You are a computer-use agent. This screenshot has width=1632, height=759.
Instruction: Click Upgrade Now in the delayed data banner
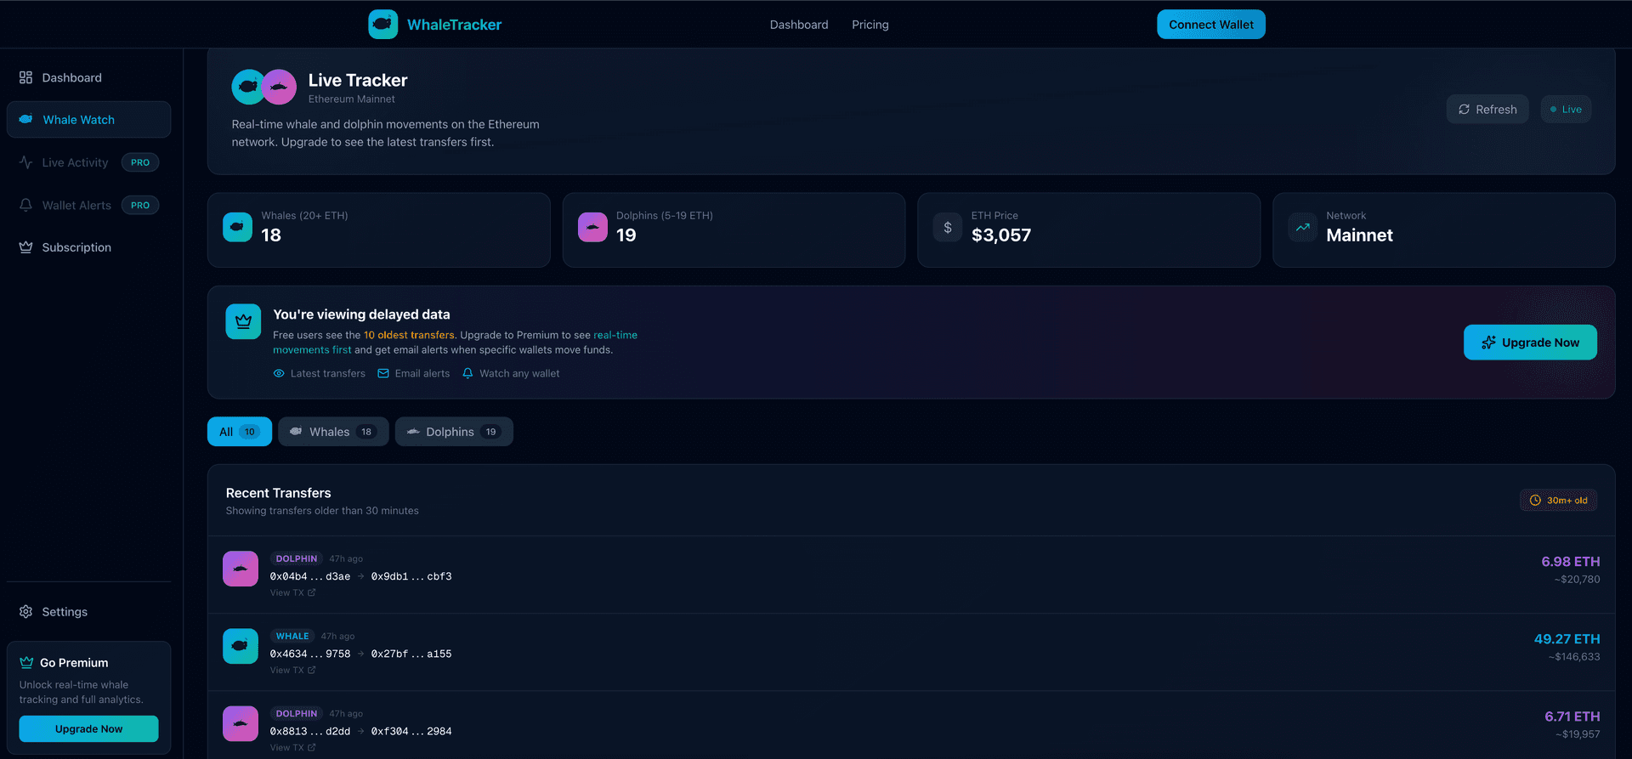click(x=1529, y=343)
